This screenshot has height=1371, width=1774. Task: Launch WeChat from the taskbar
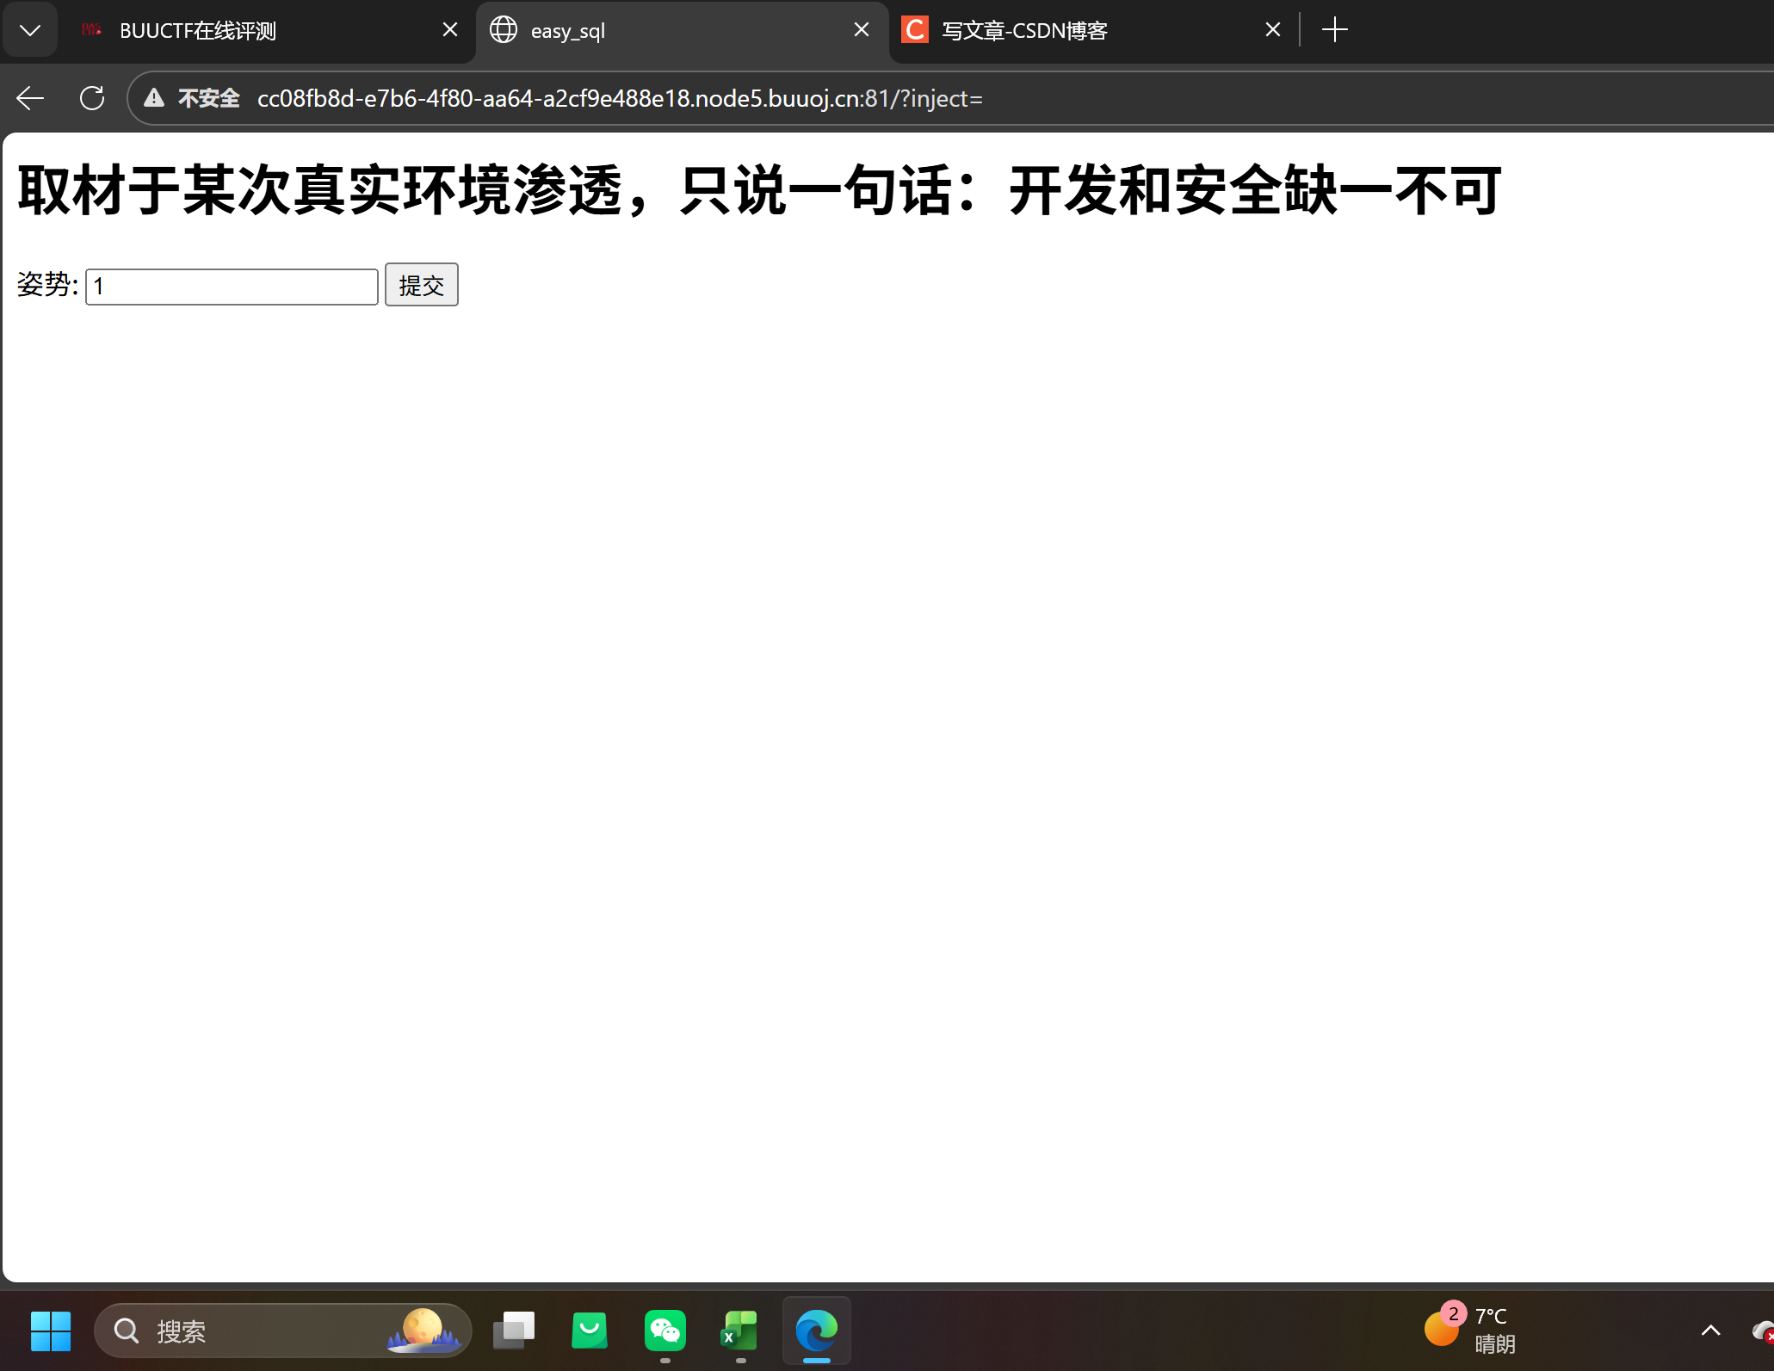(x=664, y=1330)
